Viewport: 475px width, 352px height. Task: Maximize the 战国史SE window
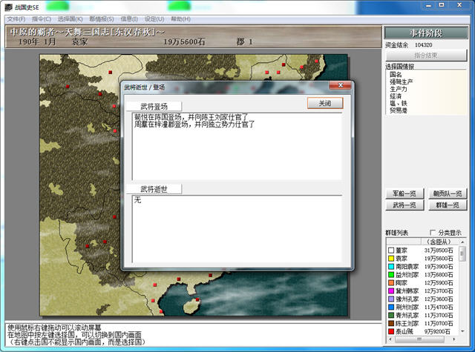(442, 5)
